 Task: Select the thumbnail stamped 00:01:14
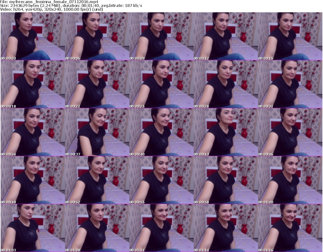pyautogui.click(x=226, y=228)
